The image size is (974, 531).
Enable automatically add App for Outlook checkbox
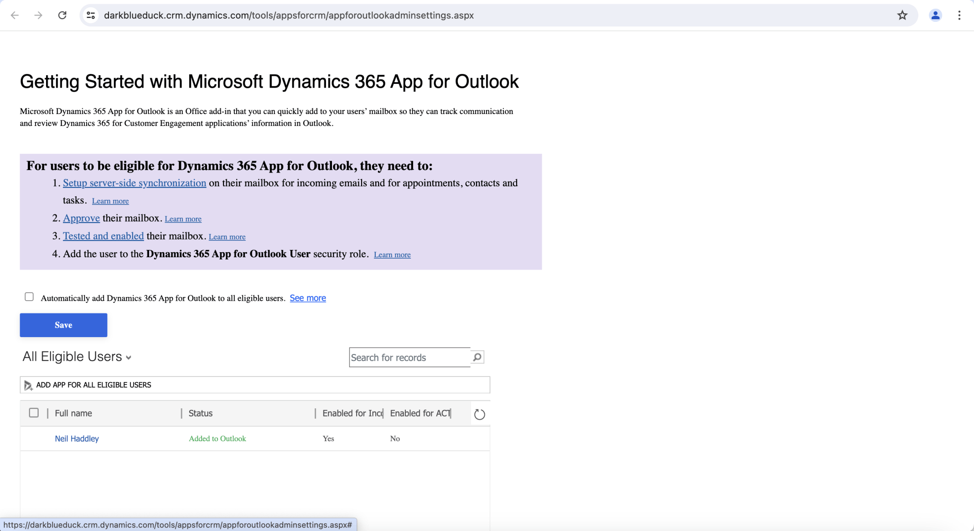coord(29,297)
